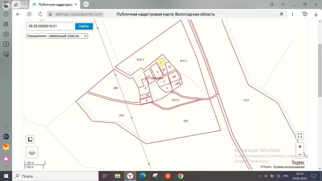Show hidden system tray icons
322x181 pixels.
(260, 176)
